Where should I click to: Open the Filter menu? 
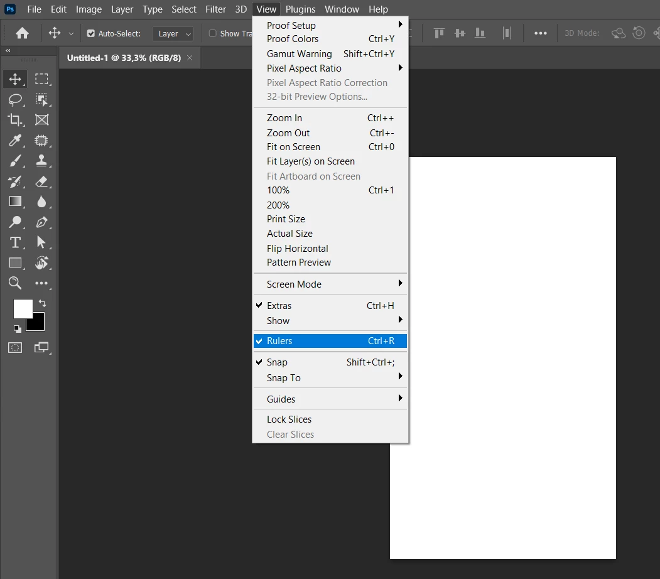pyautogui.click(x=215, y=9)
